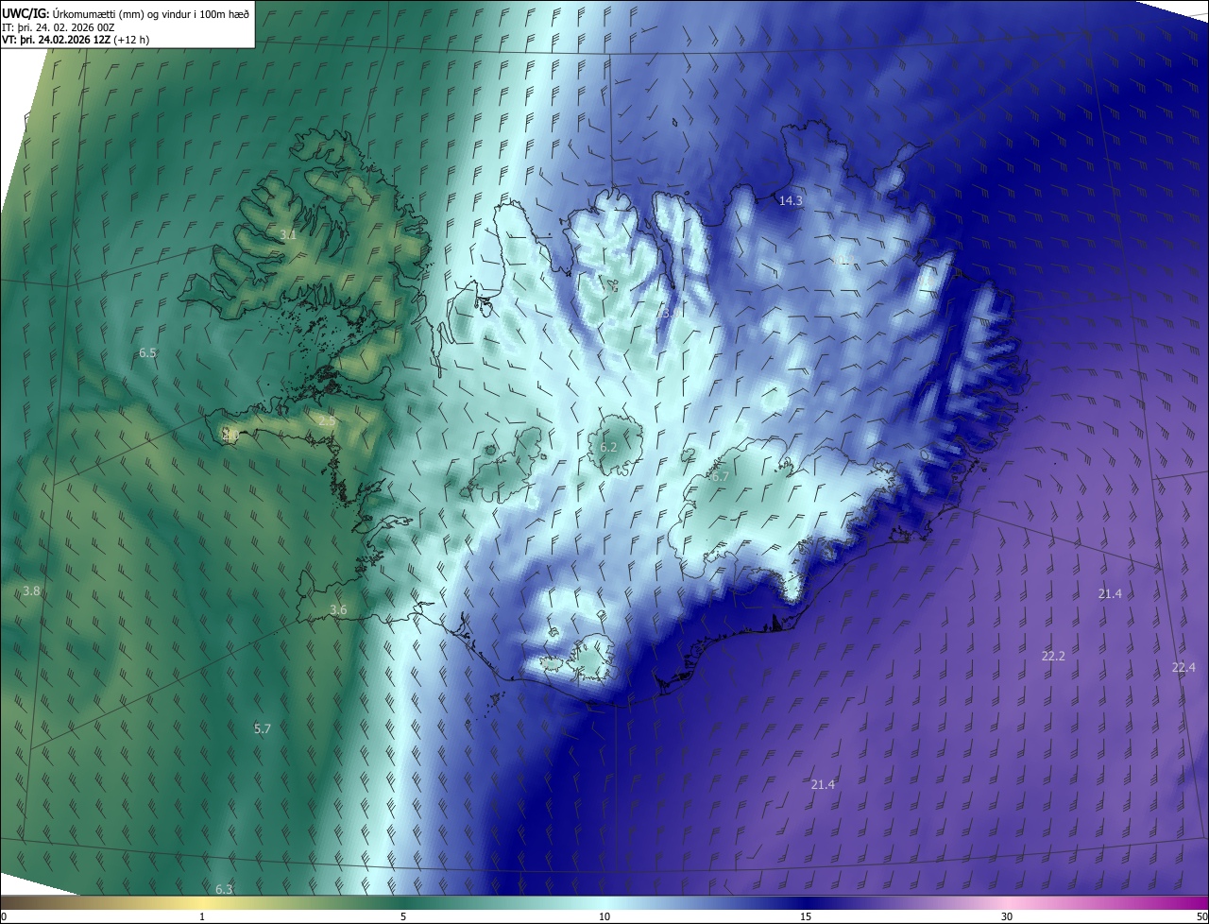
Task: Click the UWC/IG map title text
Action: (126, 13)
